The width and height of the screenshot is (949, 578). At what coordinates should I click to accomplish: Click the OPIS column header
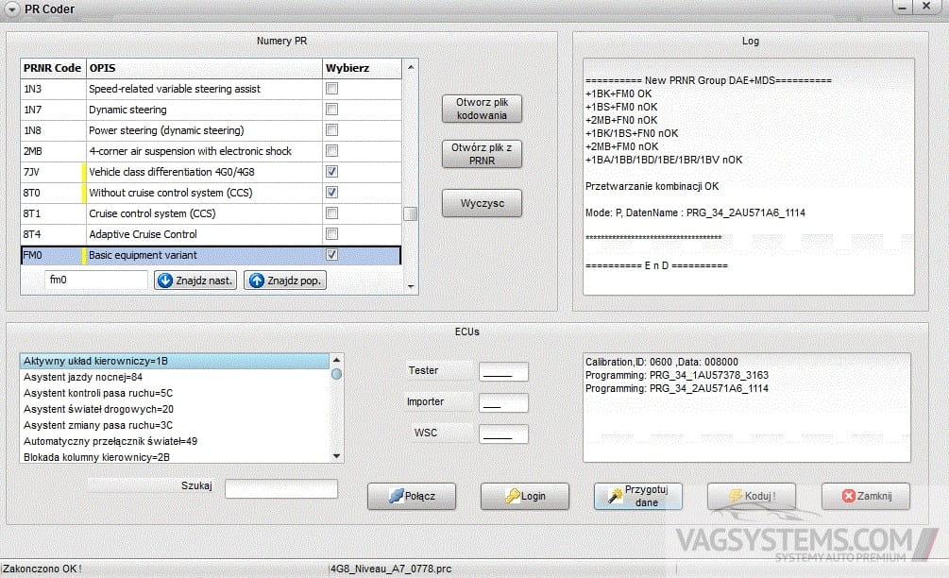pos(204,68)
